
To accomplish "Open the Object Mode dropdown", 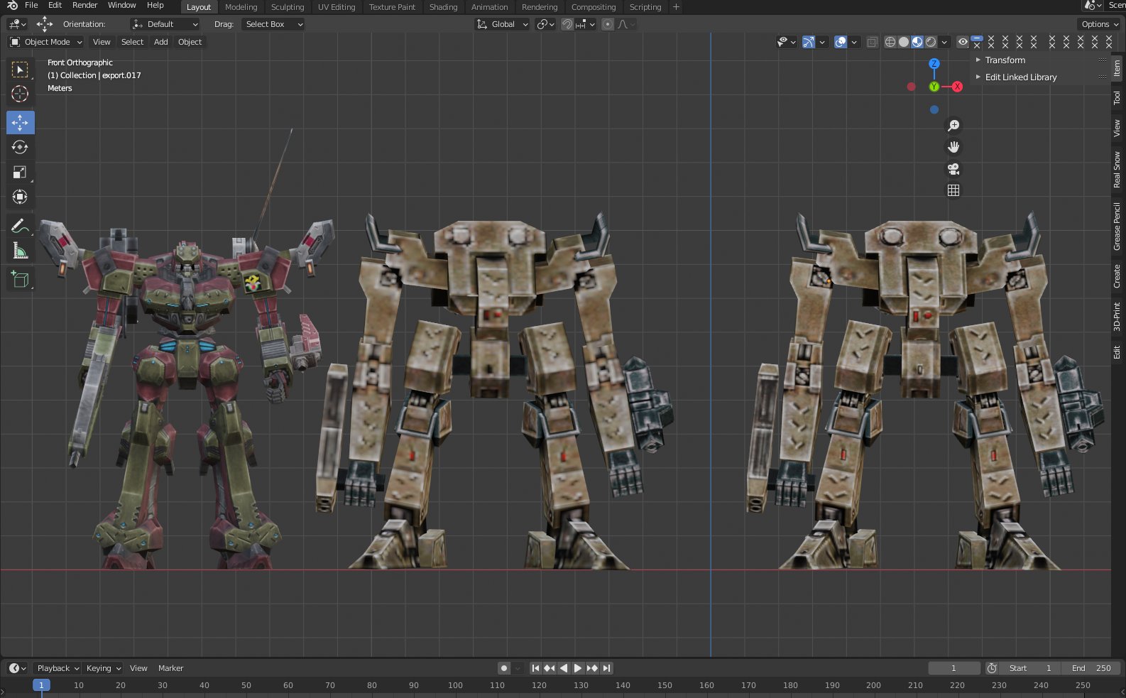I will pos(45,42).
